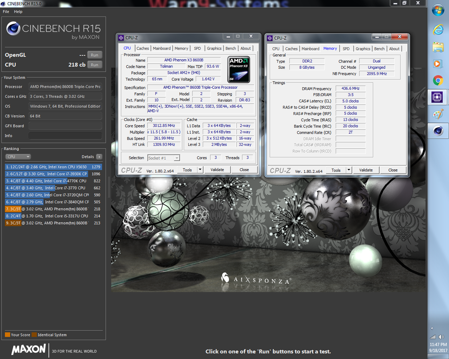Click the right CPU-Z window title icon
The width and height of the screenshot is (449, 359).
[270, 38]
